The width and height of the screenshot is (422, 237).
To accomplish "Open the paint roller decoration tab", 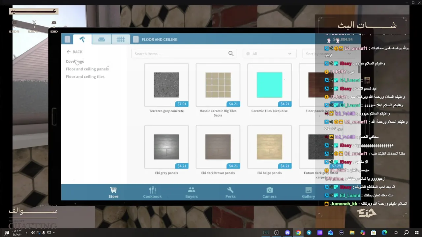I will 82,39.
